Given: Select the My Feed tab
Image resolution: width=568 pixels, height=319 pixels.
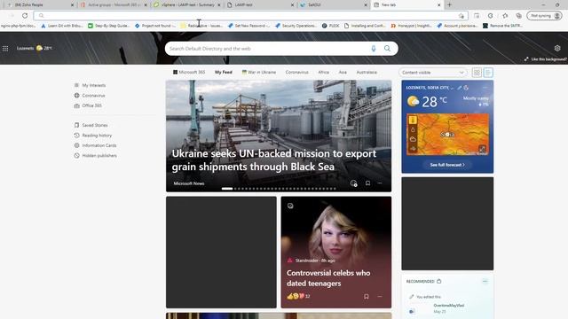Looking at the screenshot, I should tap(223, 73).
